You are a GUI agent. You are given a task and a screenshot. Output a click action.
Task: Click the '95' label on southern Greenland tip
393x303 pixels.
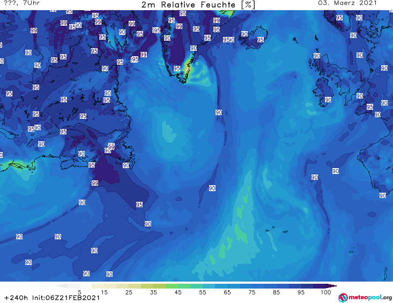176,69
